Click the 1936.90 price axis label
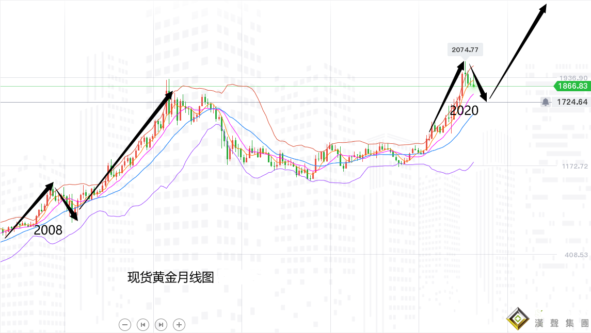The width and height of the screenshot is (591, 333). click(574, 78)
